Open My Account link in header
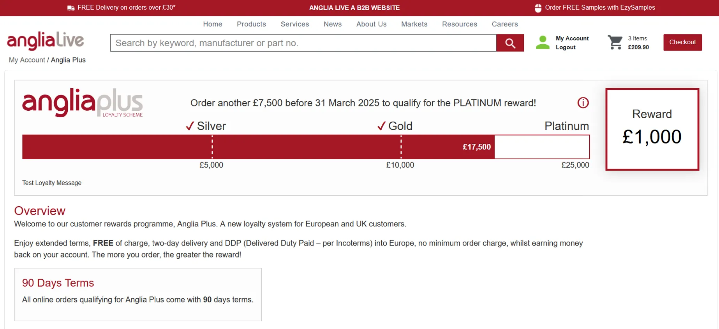Screen dimensions: 719x329 point(572,38)
